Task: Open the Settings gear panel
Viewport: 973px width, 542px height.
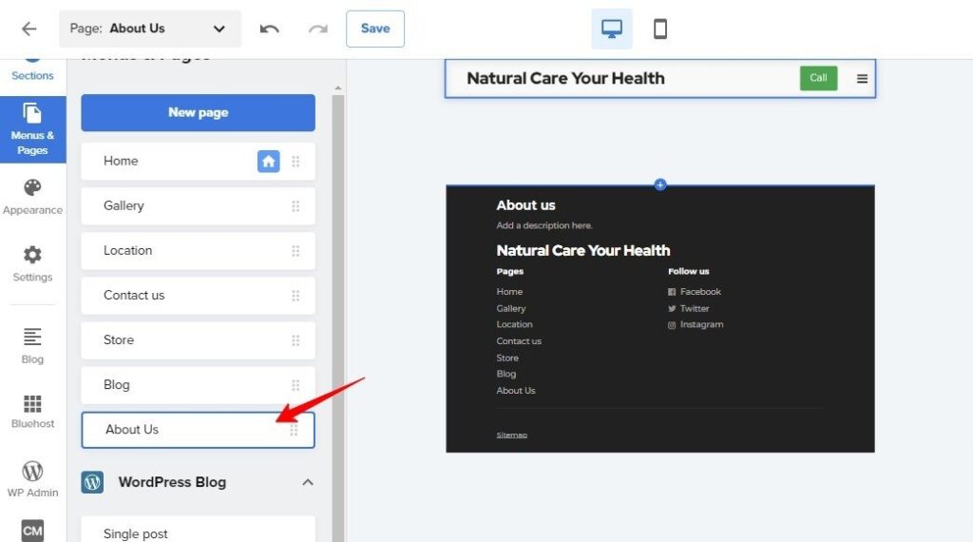Action: [x=32, y=263]
